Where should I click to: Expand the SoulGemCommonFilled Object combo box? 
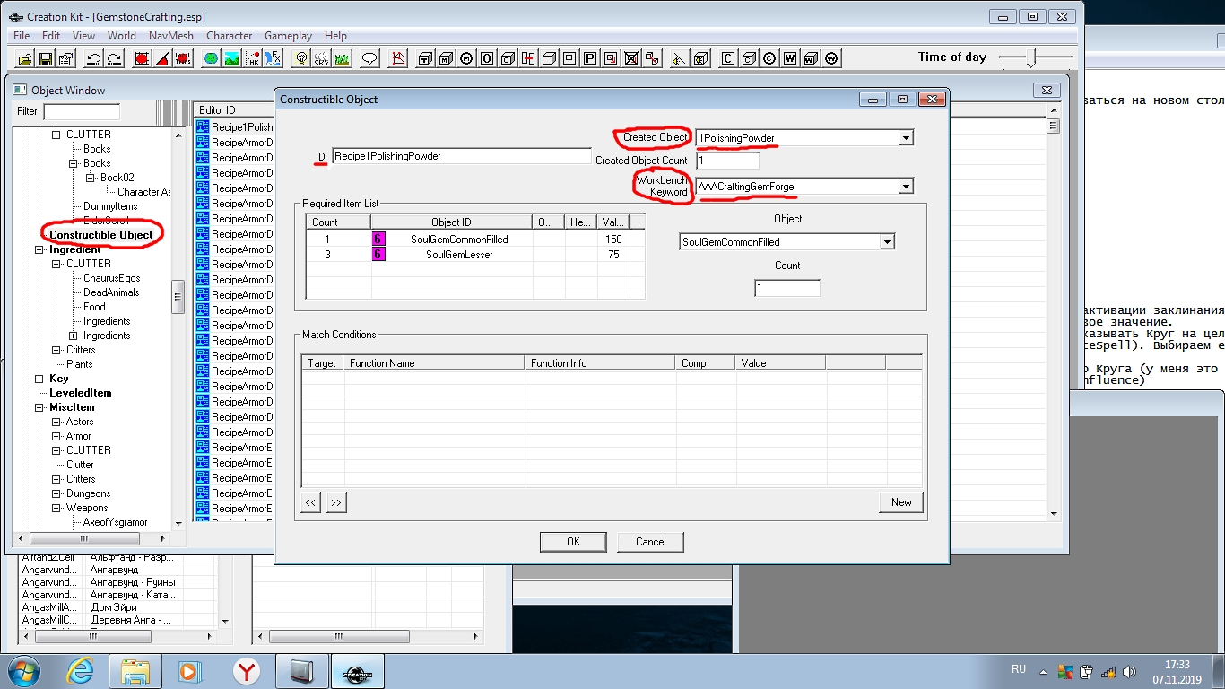point(886,242)
